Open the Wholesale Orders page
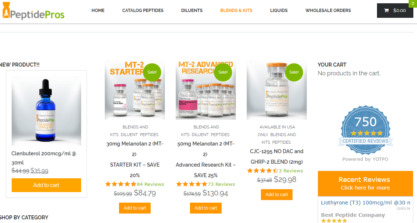This screenshot has width=417, height=223. click(328, 11)
